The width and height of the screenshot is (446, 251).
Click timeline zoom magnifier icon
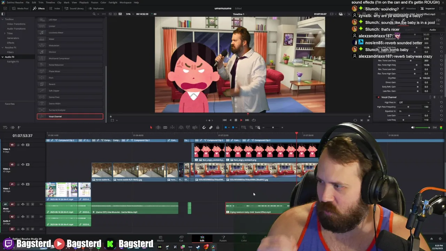click(x=259, y=128)
